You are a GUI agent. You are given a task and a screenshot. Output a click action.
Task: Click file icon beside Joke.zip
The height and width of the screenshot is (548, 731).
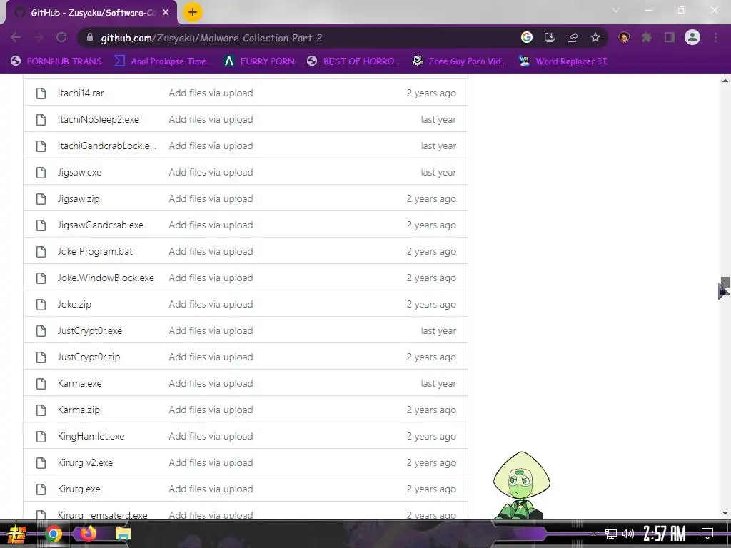pos(41,304)
